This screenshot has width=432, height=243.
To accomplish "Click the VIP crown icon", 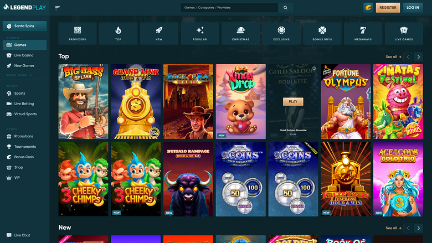I will point(9,178).
